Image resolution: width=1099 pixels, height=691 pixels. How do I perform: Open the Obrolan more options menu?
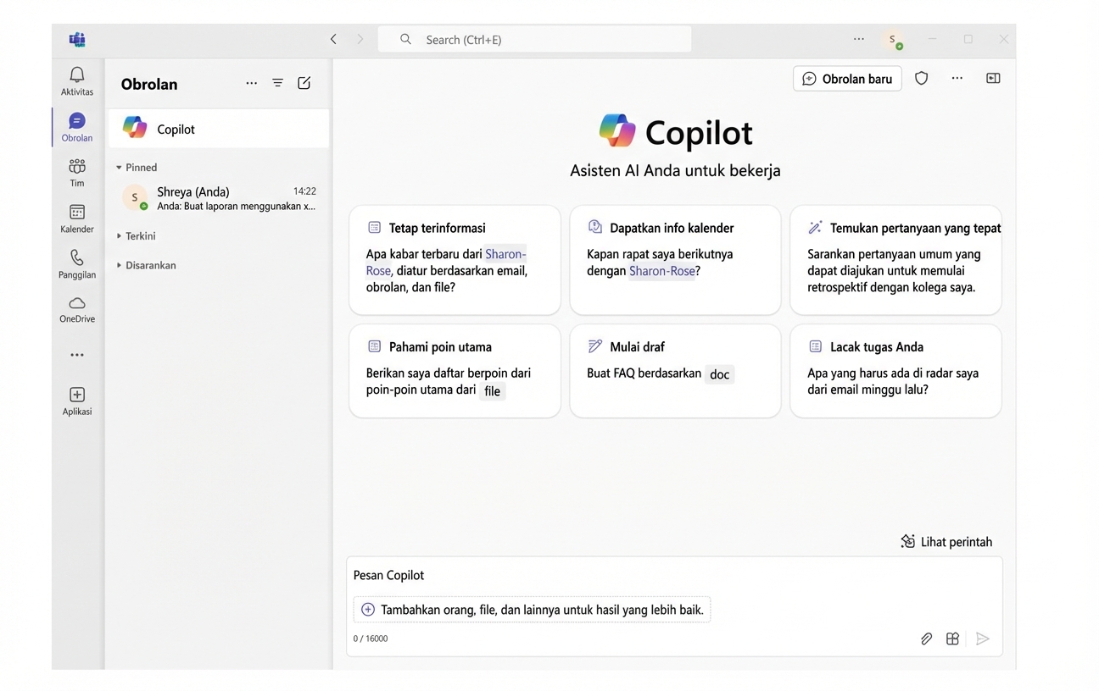click(x=251, y=83)
